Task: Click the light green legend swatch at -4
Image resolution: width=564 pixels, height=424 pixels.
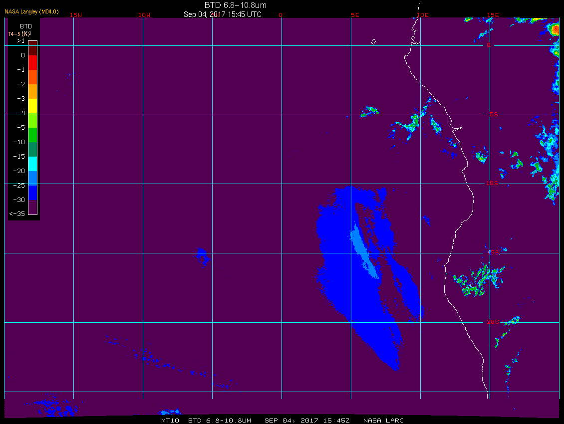Action: click(33, 121)
